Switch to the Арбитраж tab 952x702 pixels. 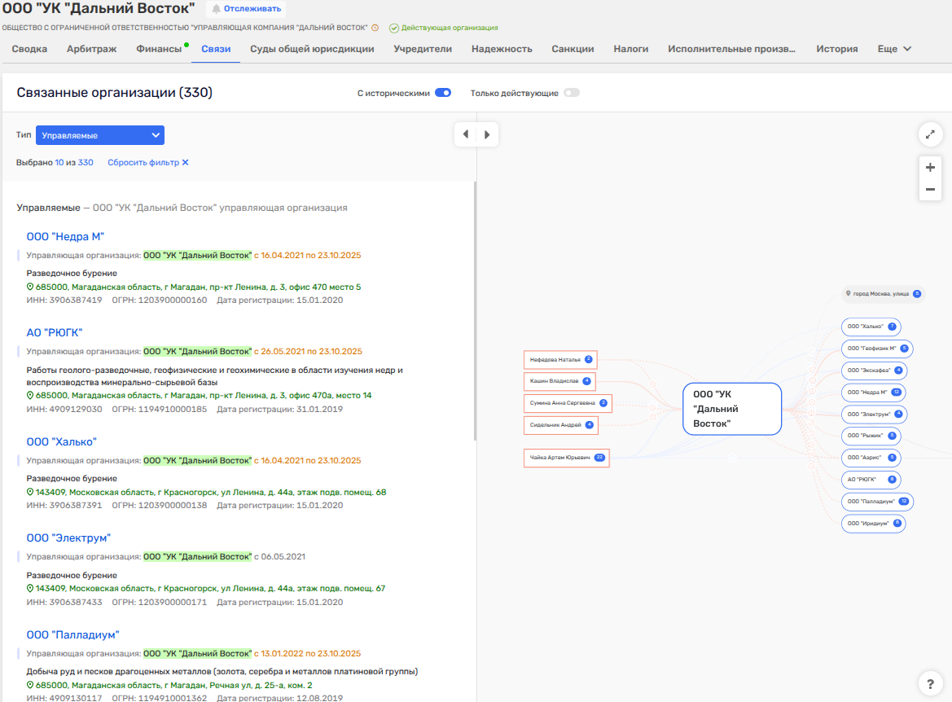(91, 49)
